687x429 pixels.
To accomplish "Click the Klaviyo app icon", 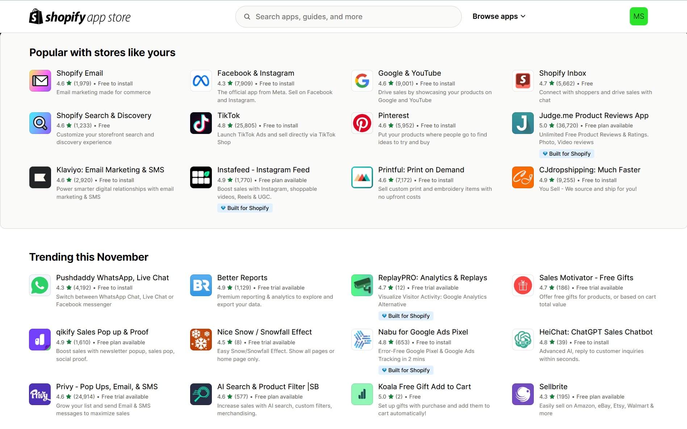I will coord(40,177).
